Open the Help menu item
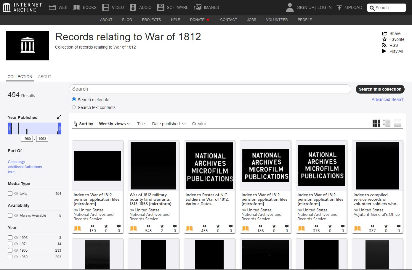412x270 pixels. coord(175,20)
